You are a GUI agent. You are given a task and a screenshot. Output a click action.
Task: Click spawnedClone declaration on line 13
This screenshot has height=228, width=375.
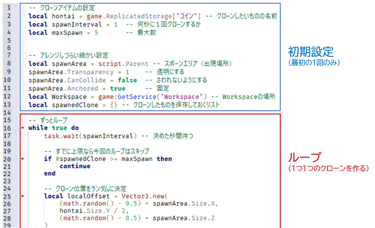coord(75,105)
